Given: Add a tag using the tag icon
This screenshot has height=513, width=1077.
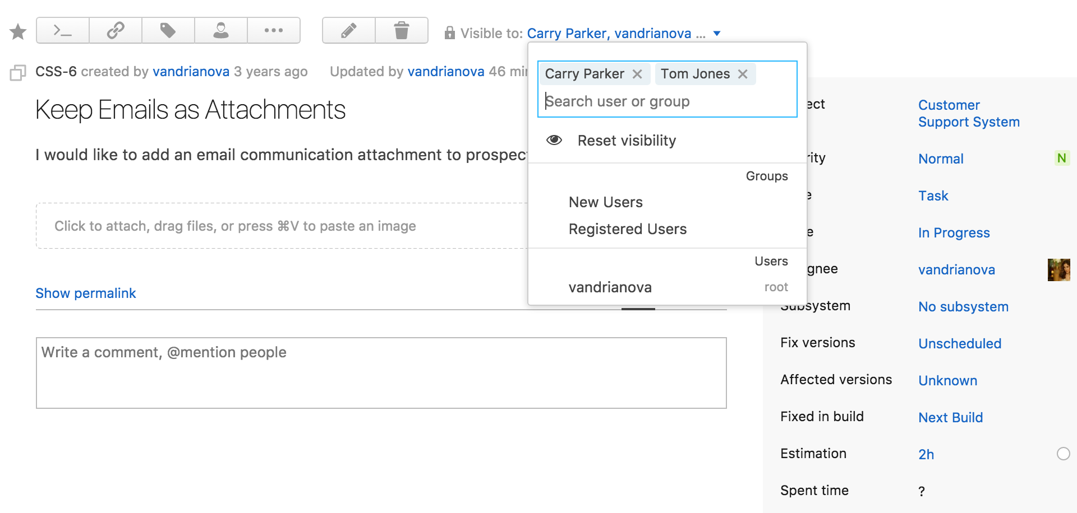Looking at the screenshot, I should (168, 30).
